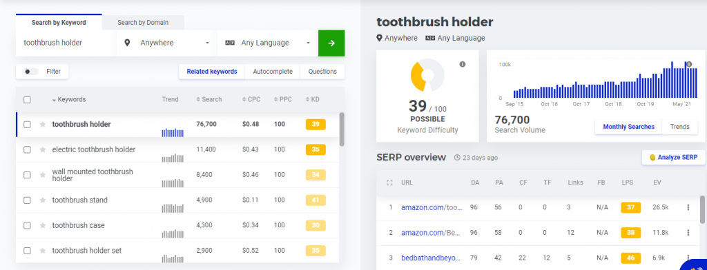Switch to the Search by Domain tab
The image size is (707, 270).
point(143,23)
